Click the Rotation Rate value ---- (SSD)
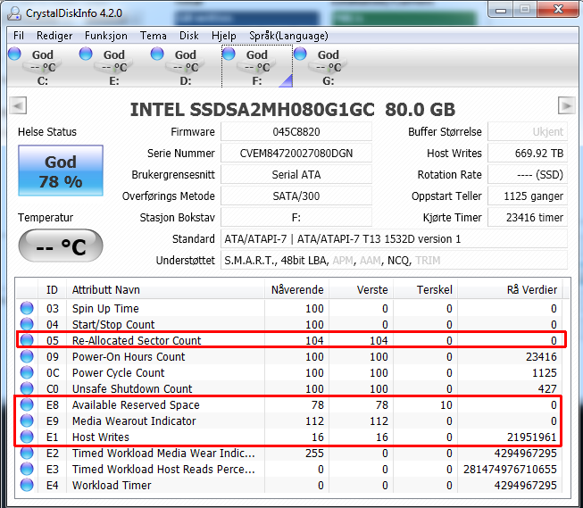Viewport: 583px width, 508px height. coord(528,175)
